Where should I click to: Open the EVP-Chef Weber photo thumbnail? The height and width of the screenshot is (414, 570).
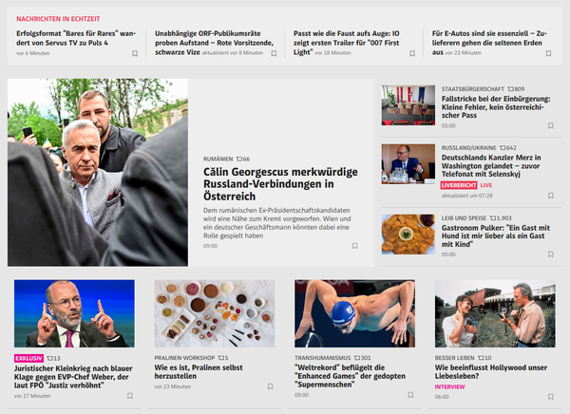74,313
